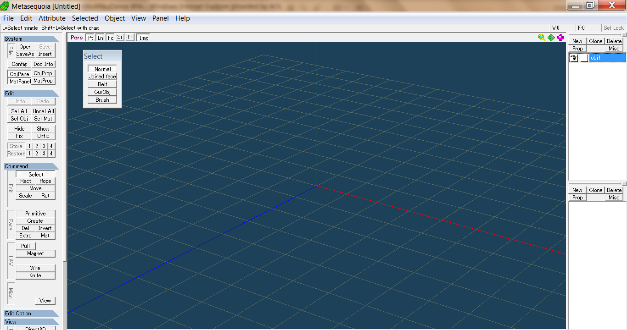
Task: Open the Object menu
Action: (x=115, y=18)
